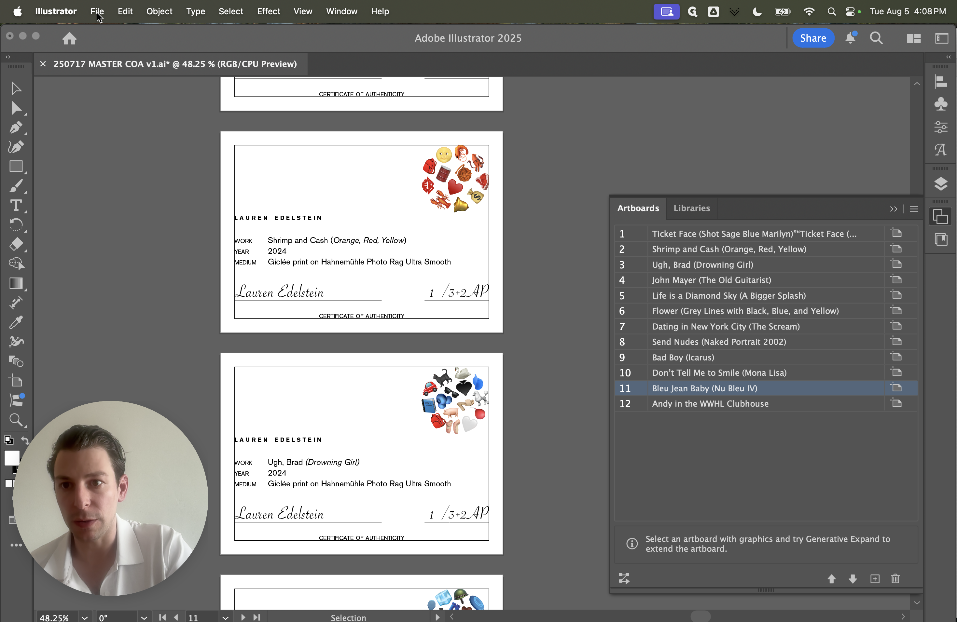The height and width of the screenshot is (622, 957).
Task: Switch to the Libraries tab
Action: coord(692,208)
